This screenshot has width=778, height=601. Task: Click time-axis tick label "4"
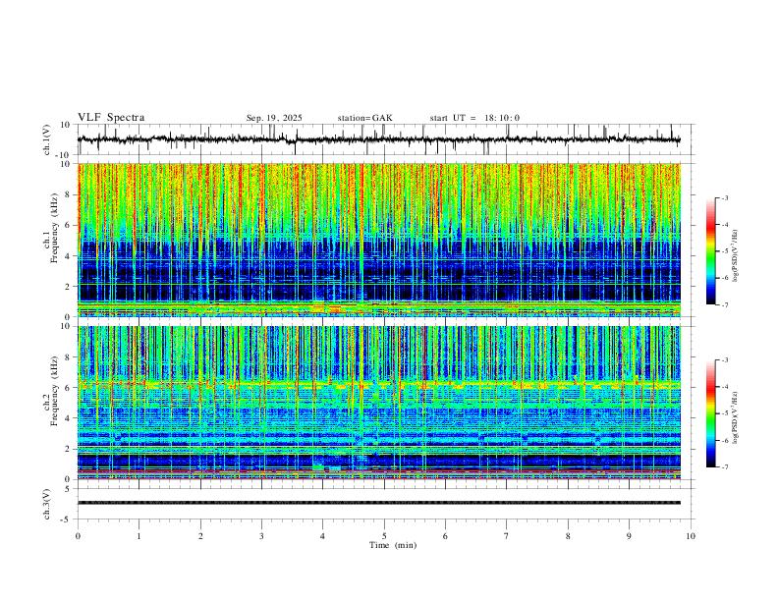pyautogui.click(x=323, y=536)
